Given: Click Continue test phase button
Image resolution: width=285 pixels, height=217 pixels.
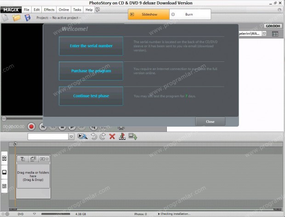Looking at the screenshot, I should pos(91,96).
